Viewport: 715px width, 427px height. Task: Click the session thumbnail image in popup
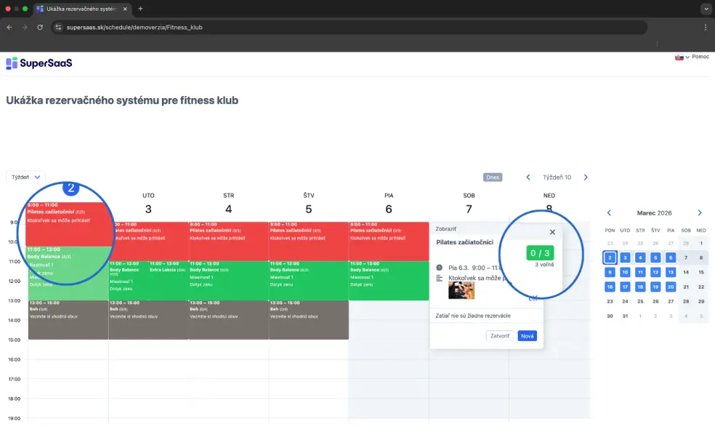[x=461, y=290]
